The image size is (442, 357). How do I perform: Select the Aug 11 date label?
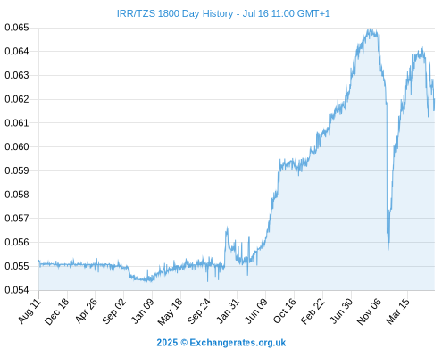click(29, 311)
